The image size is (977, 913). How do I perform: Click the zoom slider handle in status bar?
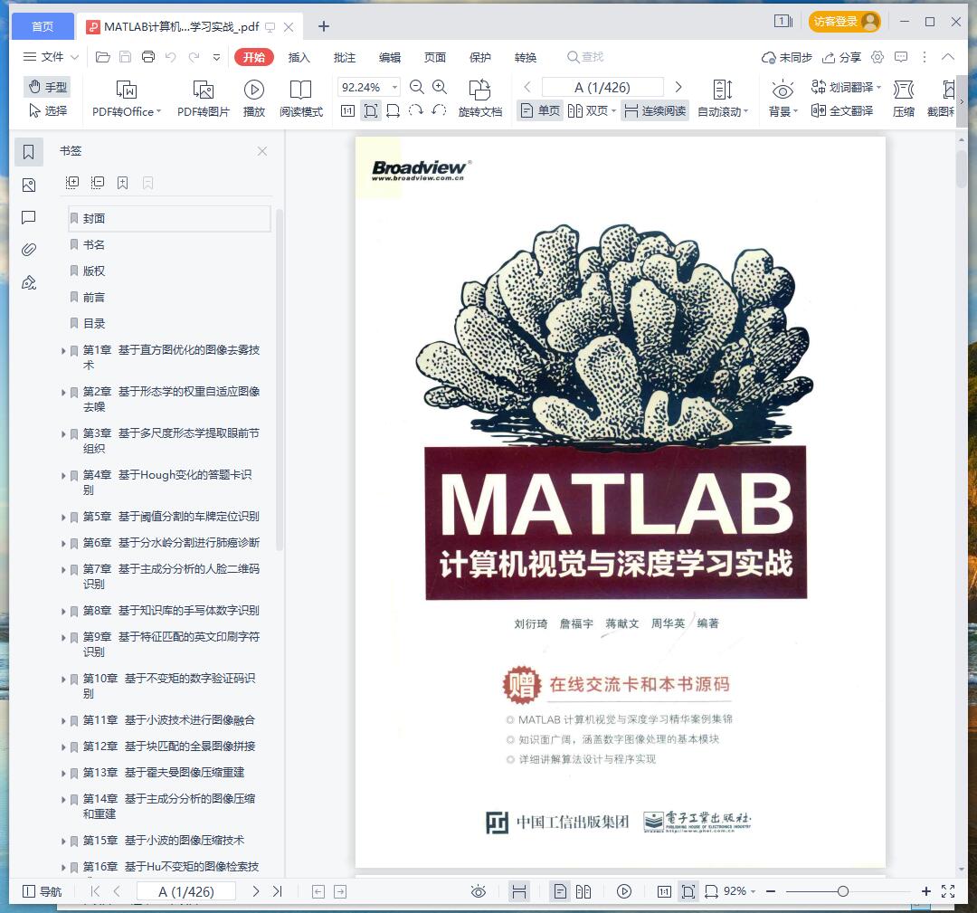[x=842, y=891]
